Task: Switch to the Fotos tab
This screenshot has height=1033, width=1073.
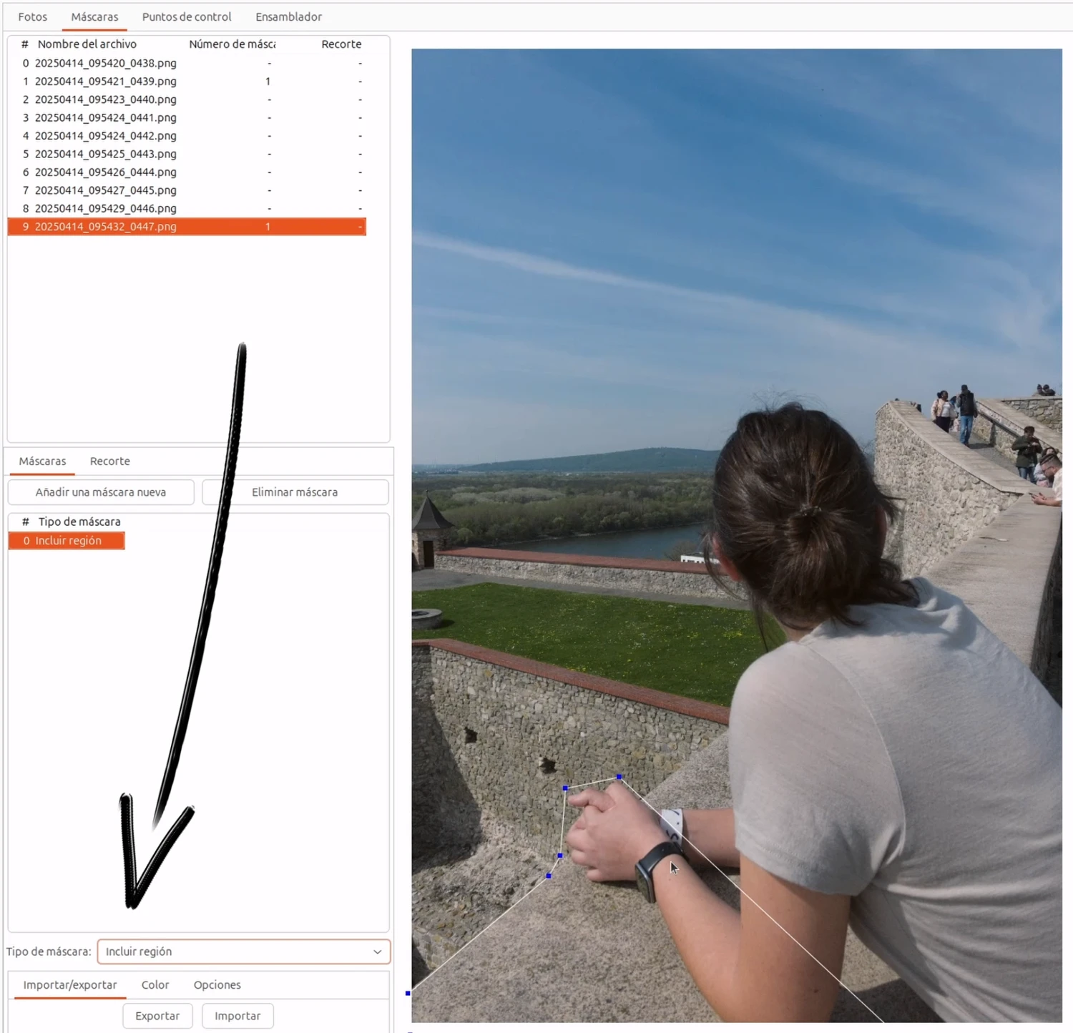Action: [x=32, y=16]
